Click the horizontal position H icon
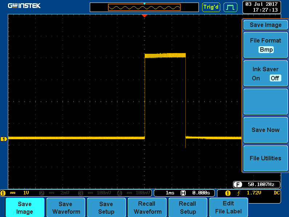The height and width of the screenshot is (217, 289). coord(183,193)
